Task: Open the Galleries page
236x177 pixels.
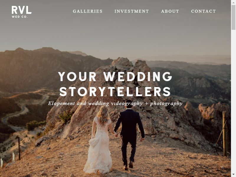Action: (x=88, y=11)
